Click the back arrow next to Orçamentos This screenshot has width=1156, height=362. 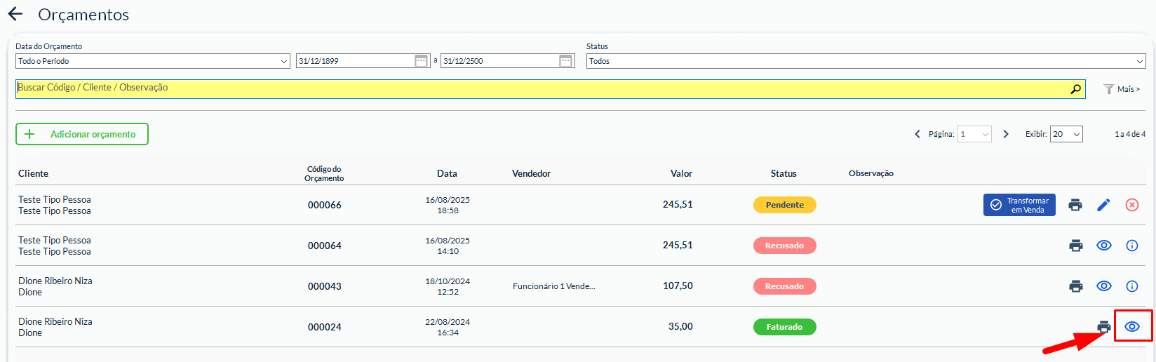pyautogui.click(x=15, y=14)
